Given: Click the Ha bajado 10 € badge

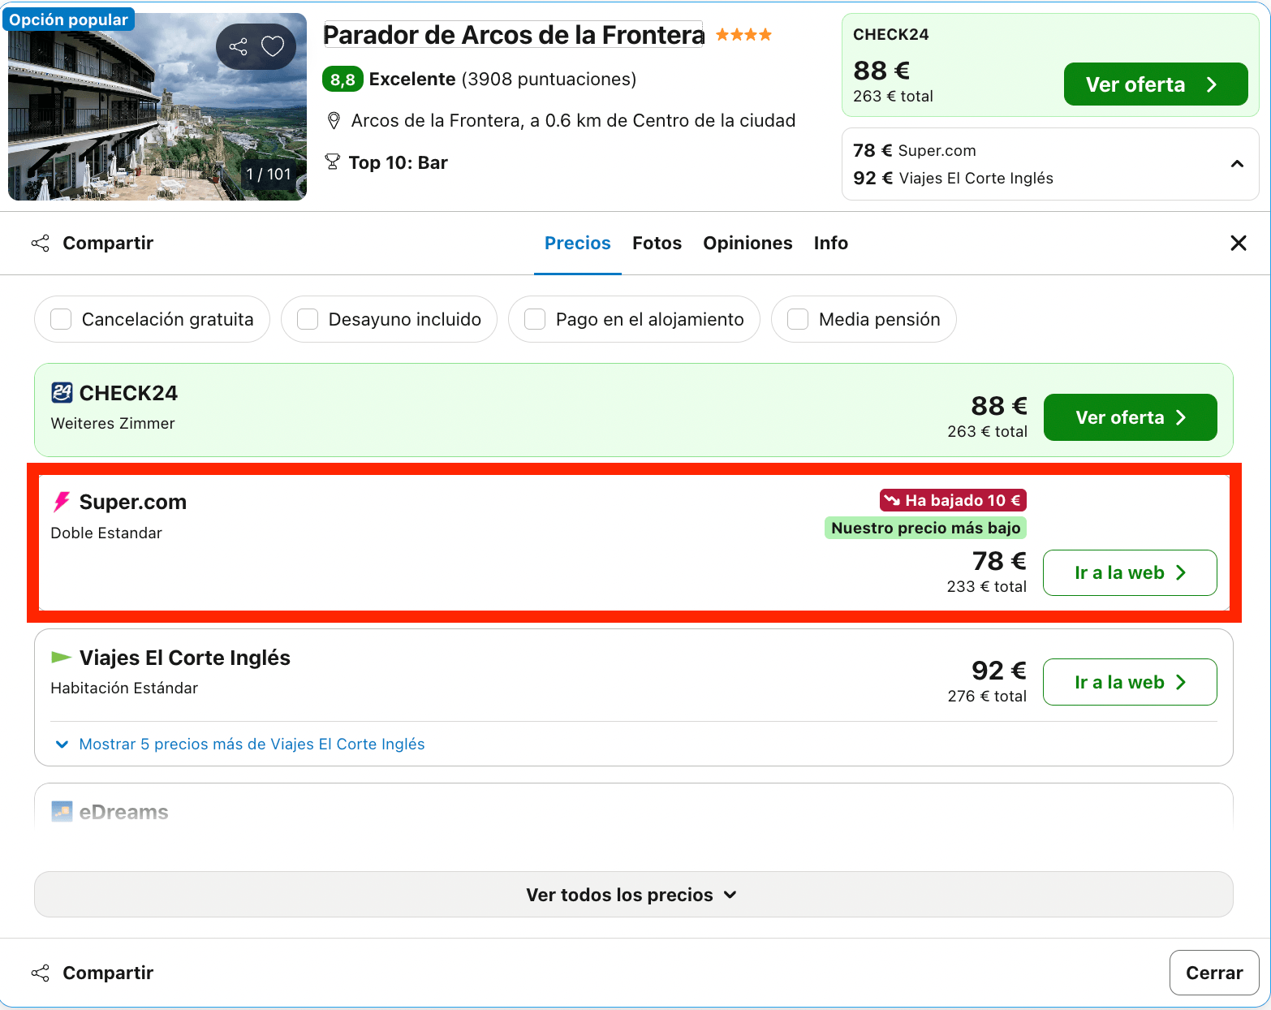Looking at the screenshot, I should point(953,500).
